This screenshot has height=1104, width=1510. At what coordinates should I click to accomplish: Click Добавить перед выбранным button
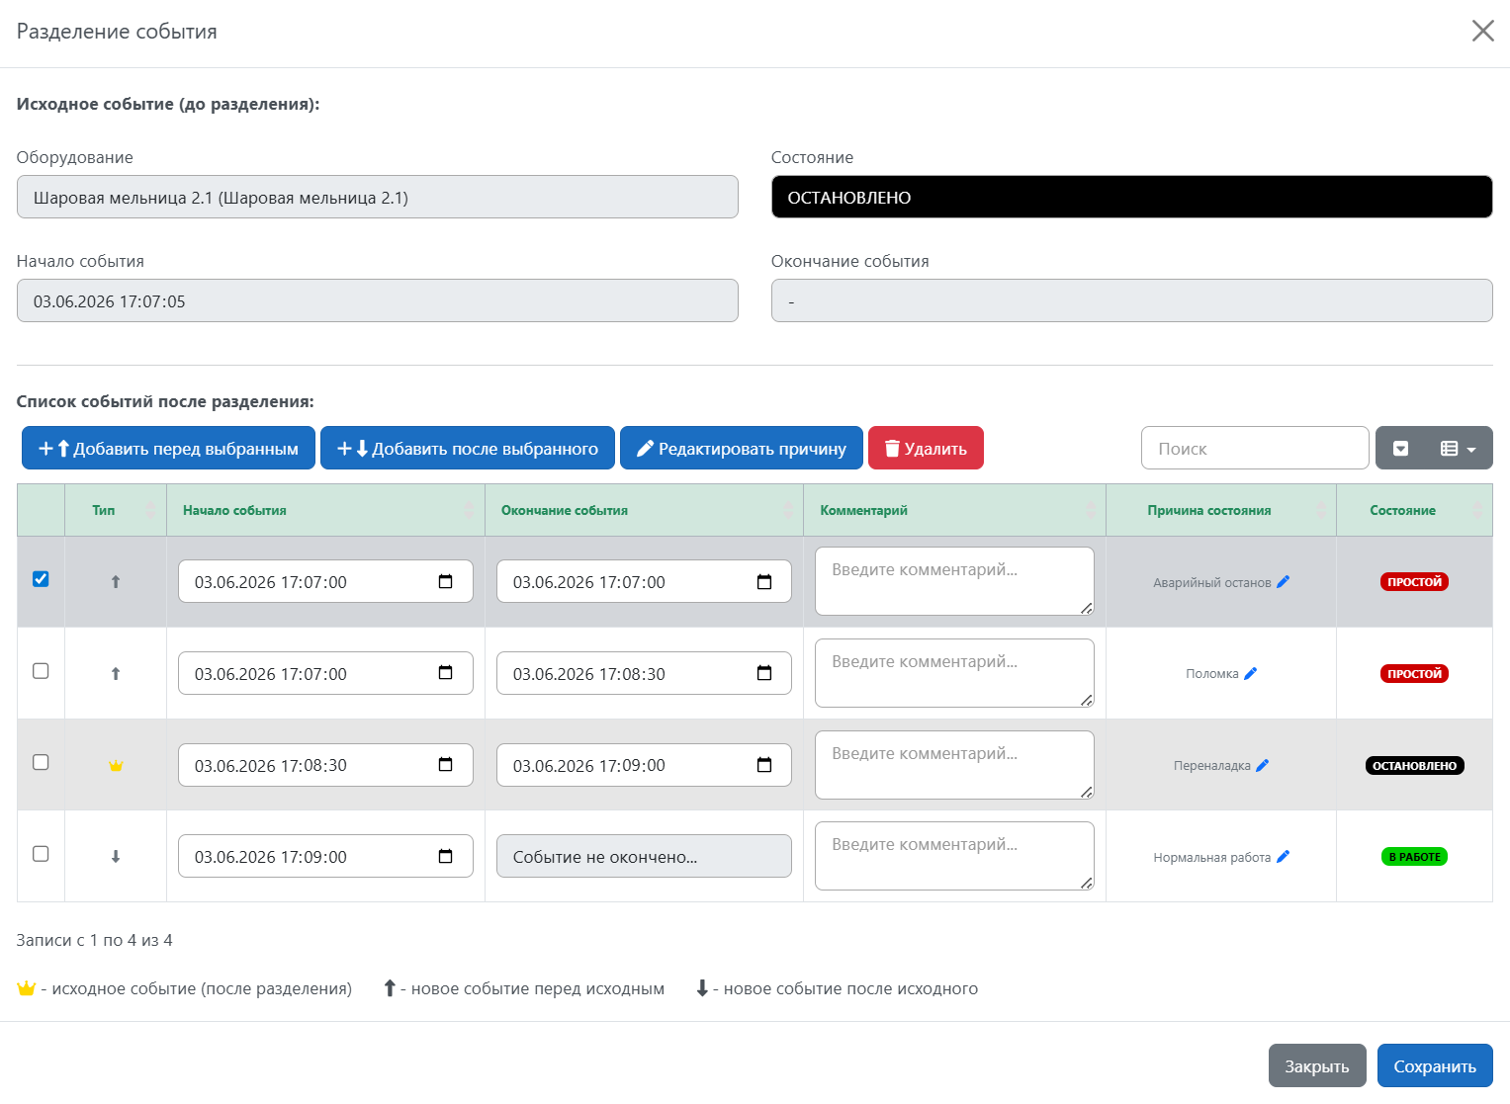(168, 448)
